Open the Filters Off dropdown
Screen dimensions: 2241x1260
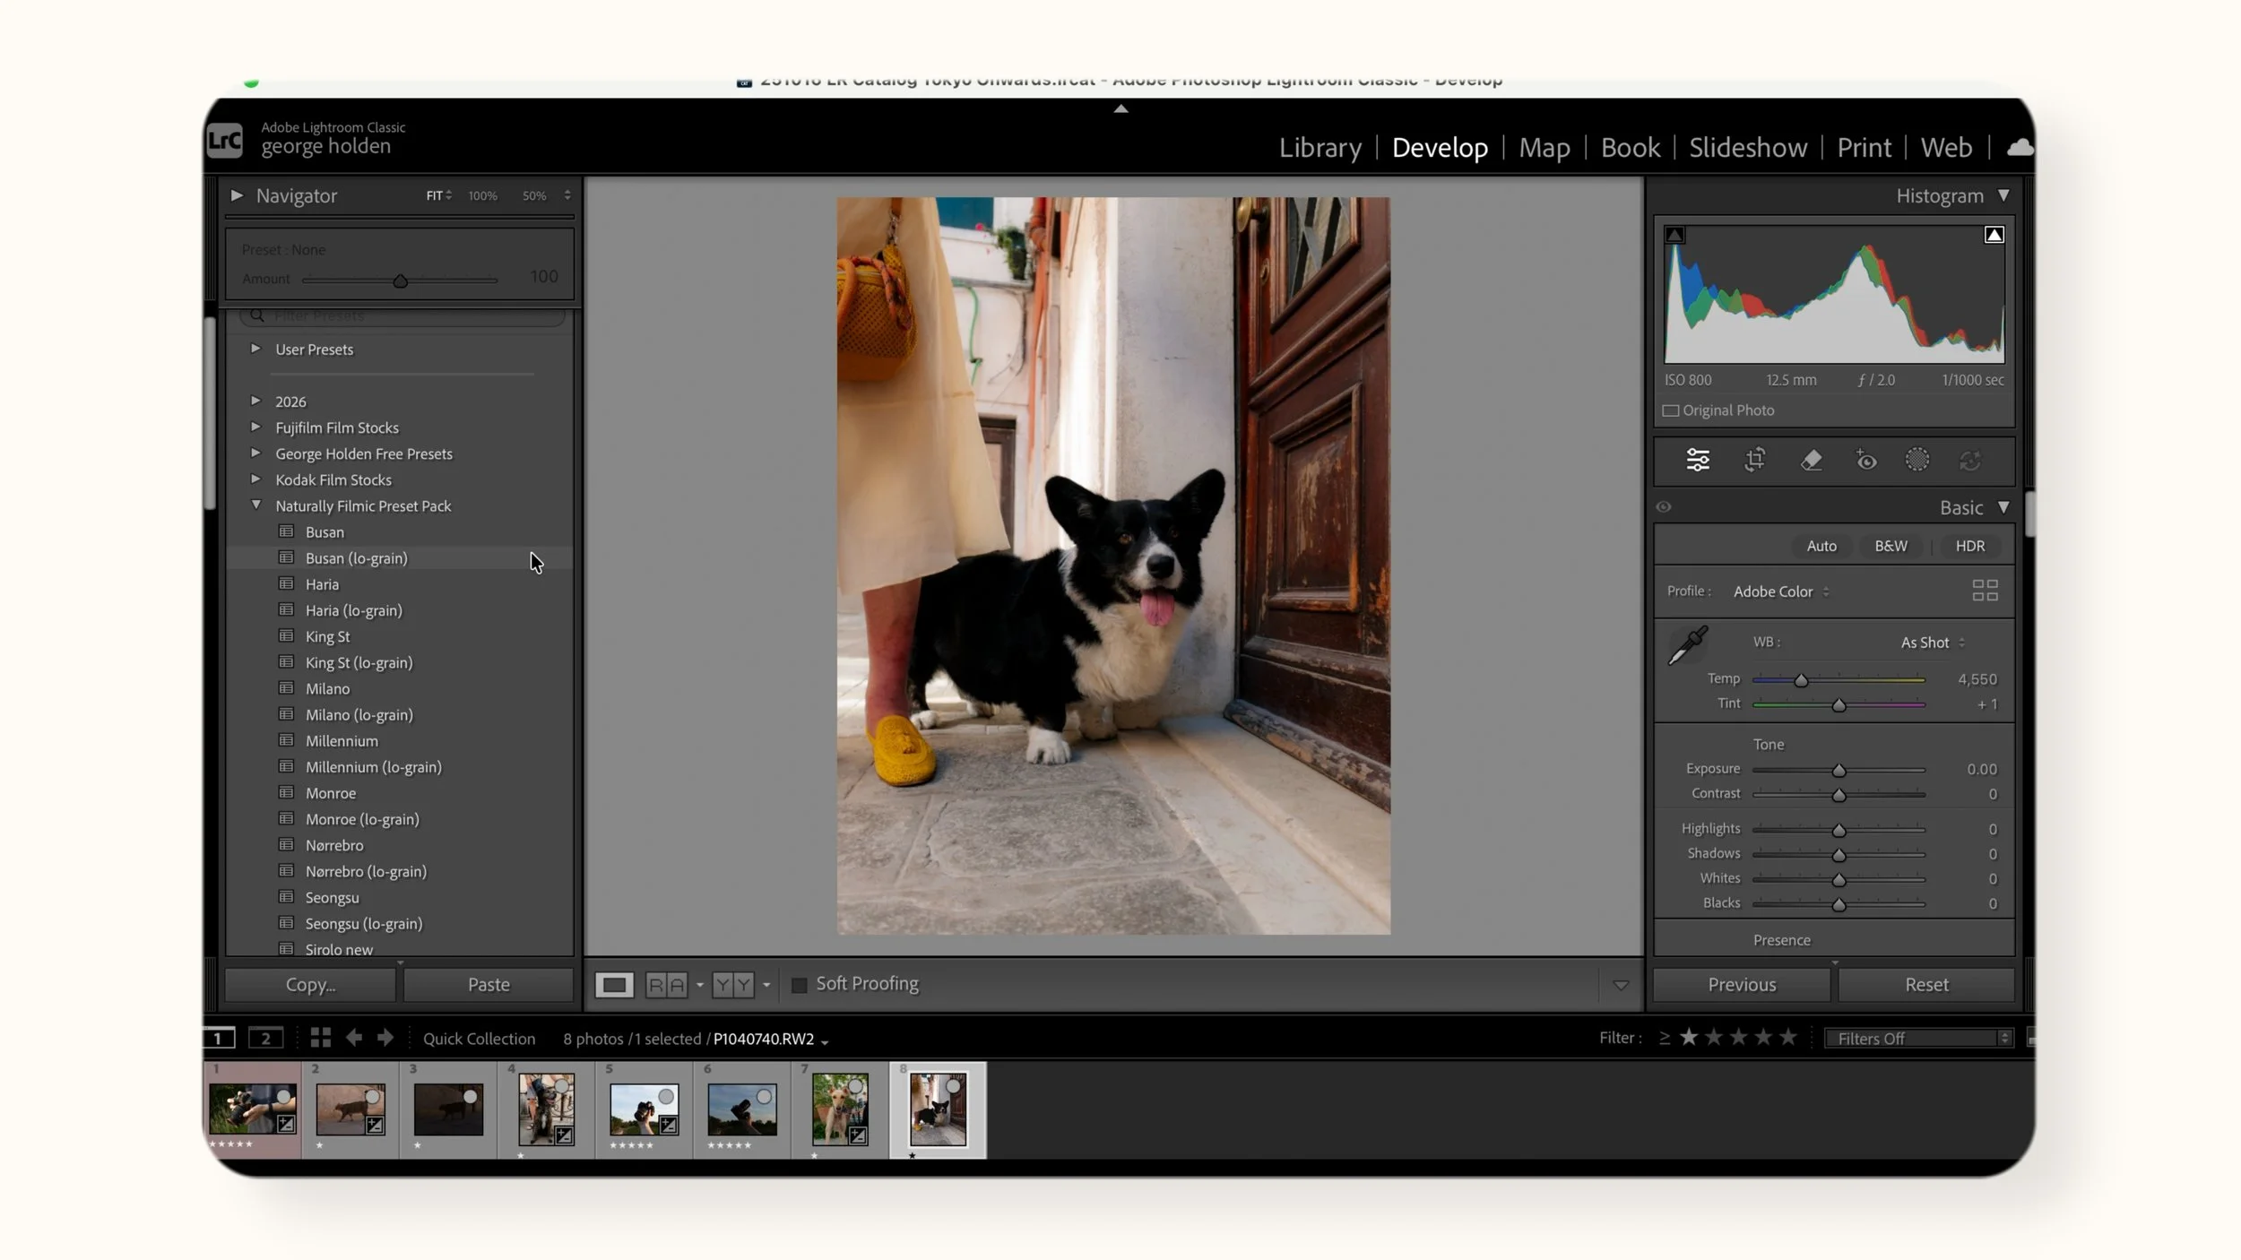coord(1919,1038)
